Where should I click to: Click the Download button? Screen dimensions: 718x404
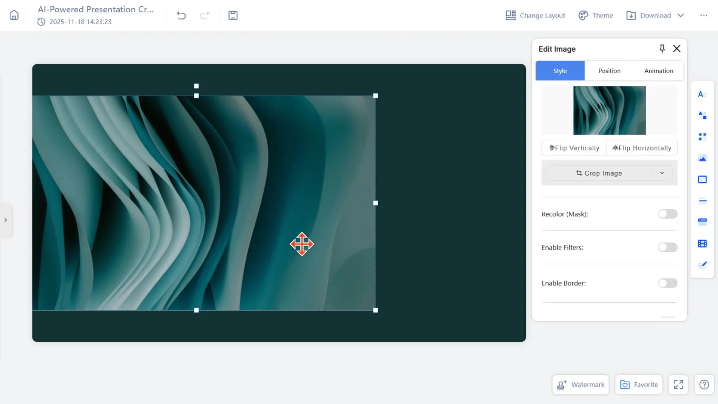(x=649, y=15)
